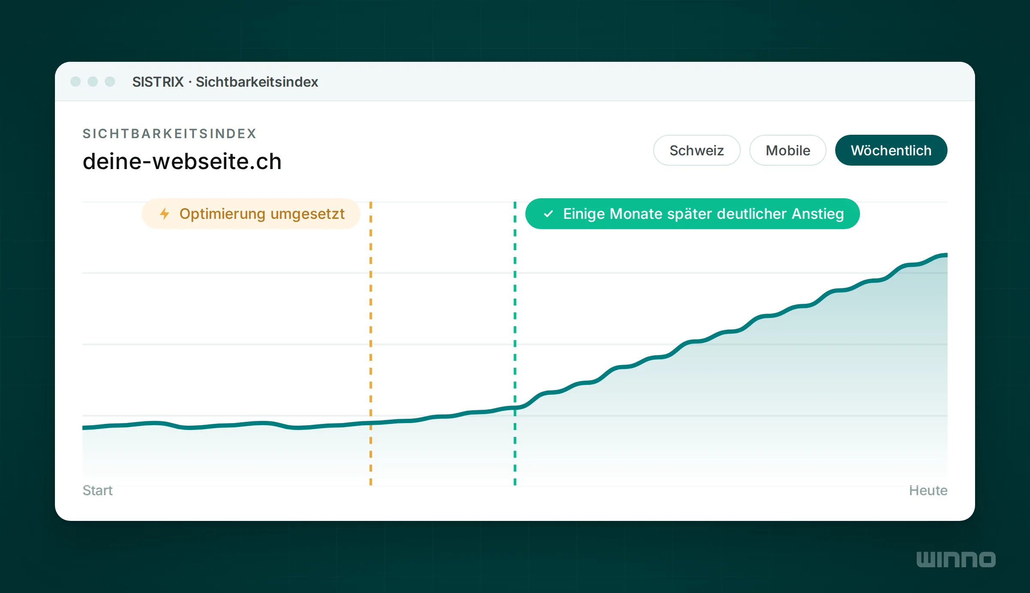Activate the Wöchentlich interval toggle
Image resolution: width=1030 pixels, height=593 pixels.
click(891, 150)
